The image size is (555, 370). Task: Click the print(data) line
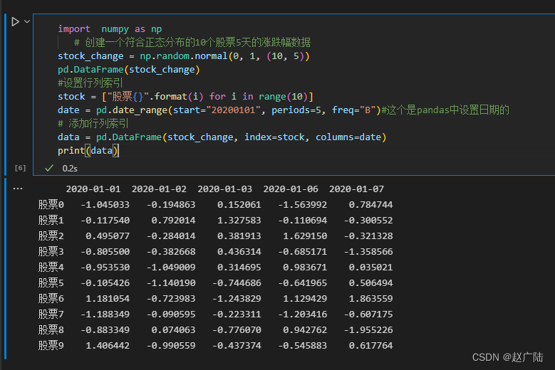(x=88, y=151)
